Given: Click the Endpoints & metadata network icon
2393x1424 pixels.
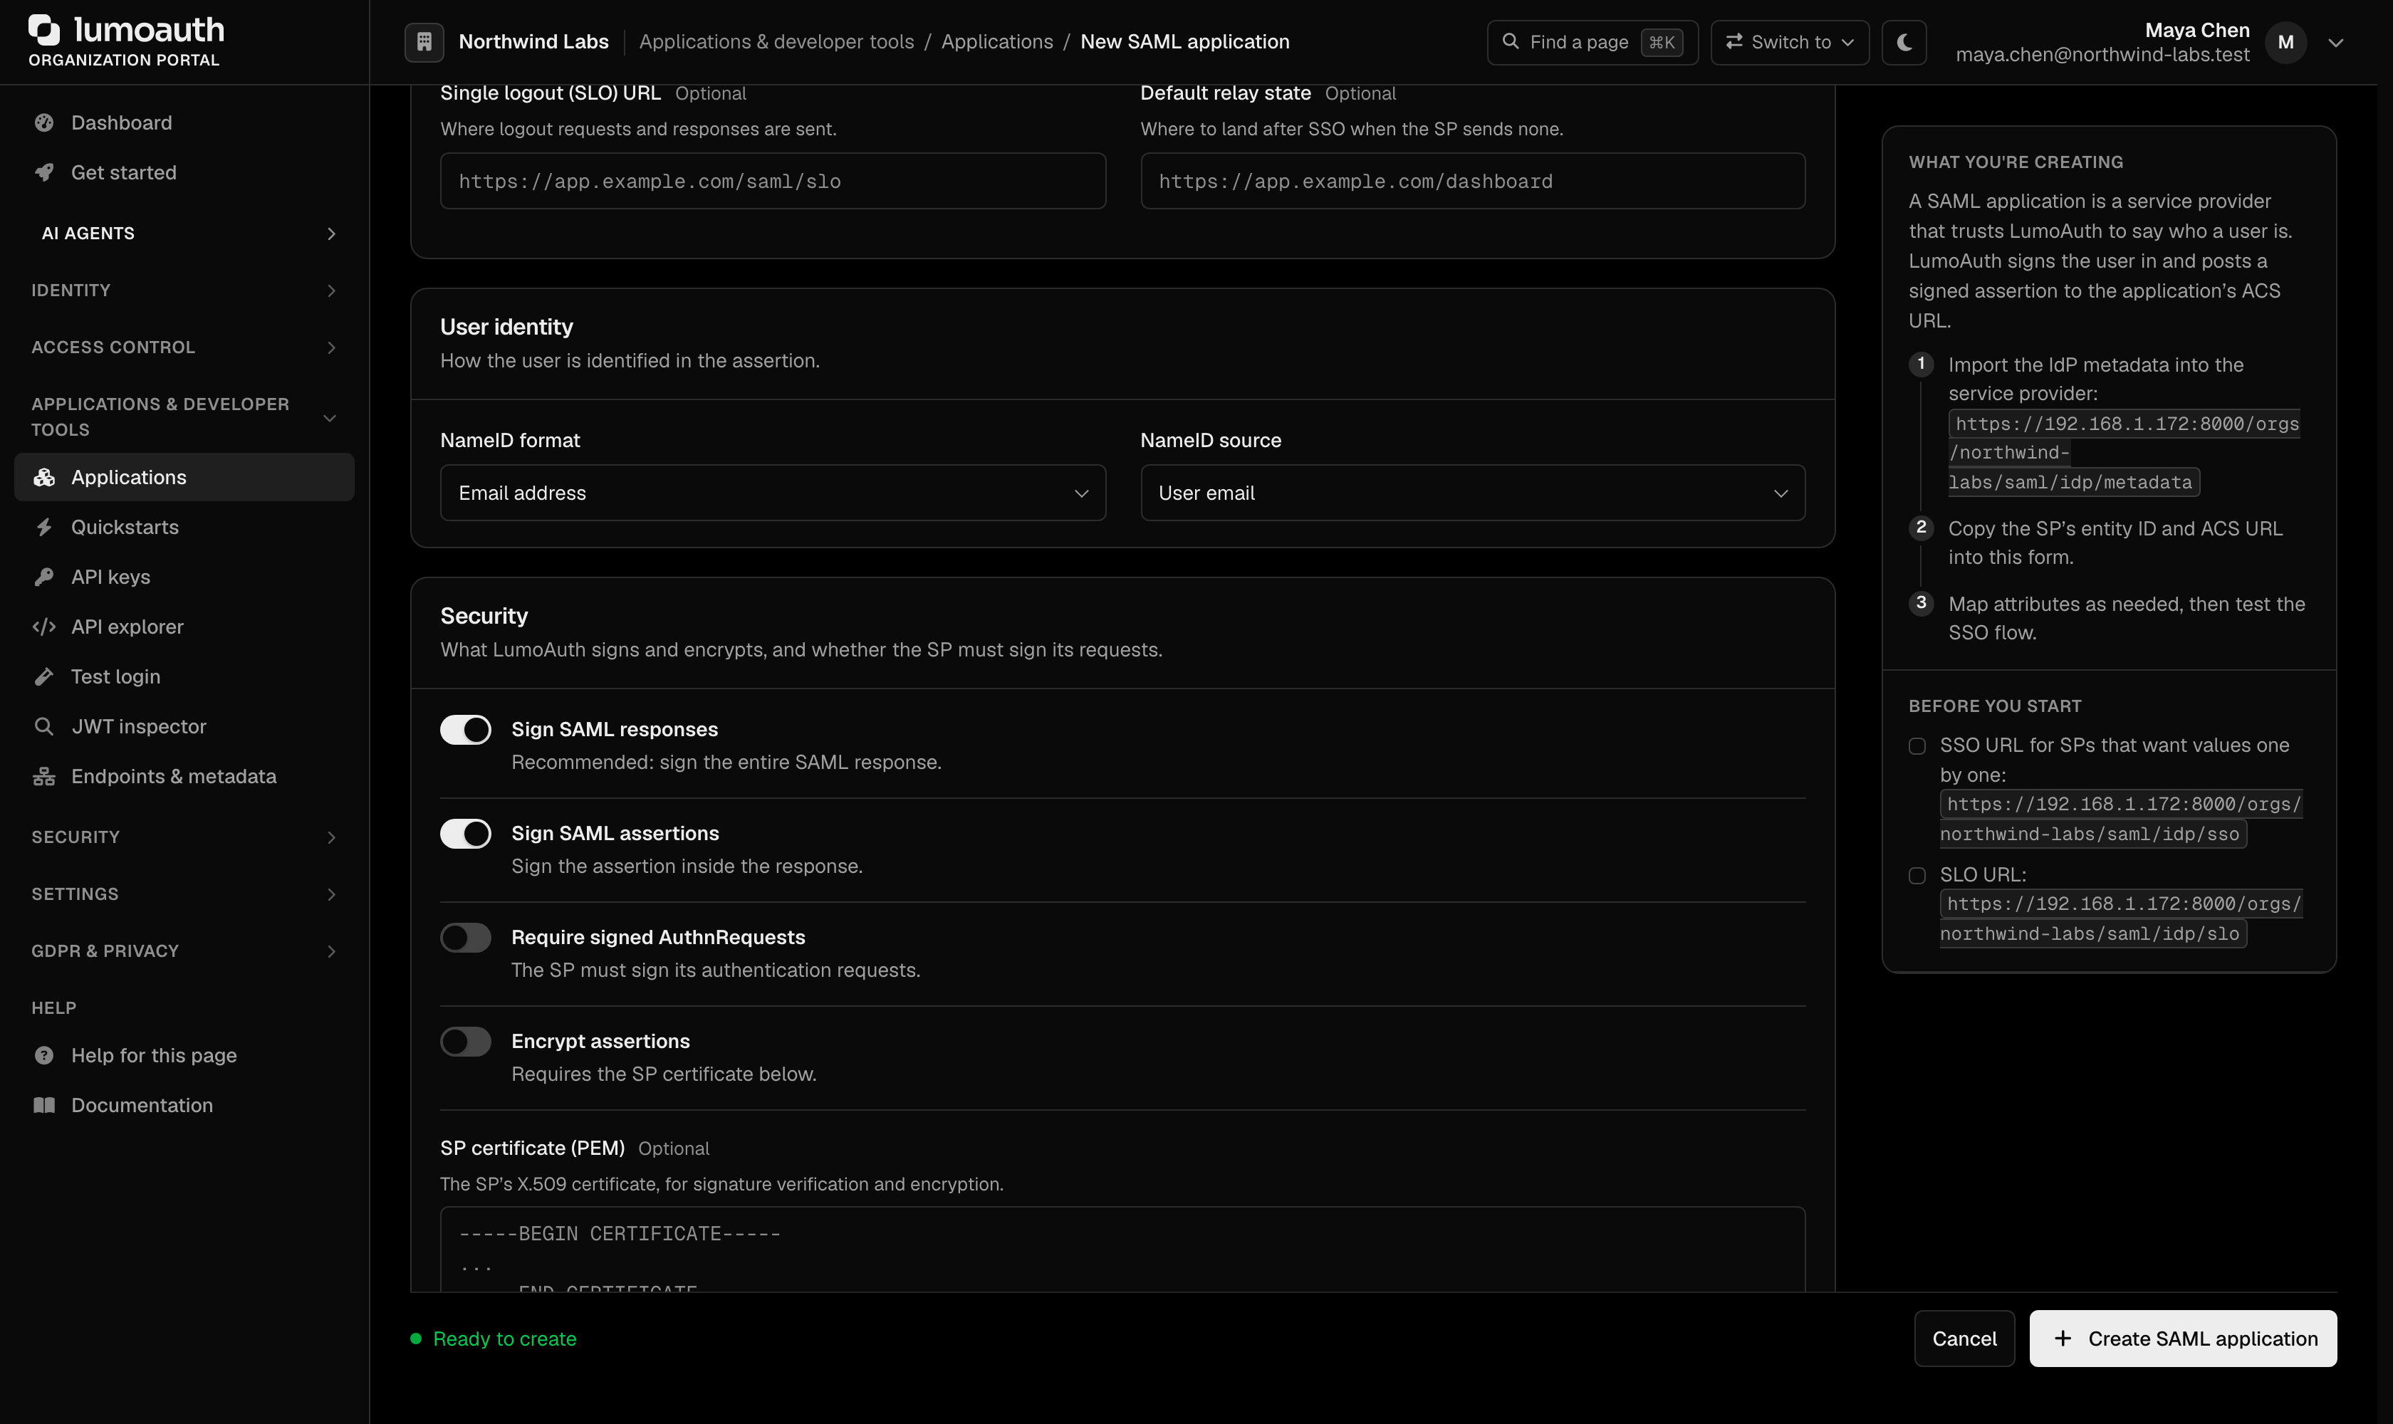Looking at the screenshot, I should 44,776.
